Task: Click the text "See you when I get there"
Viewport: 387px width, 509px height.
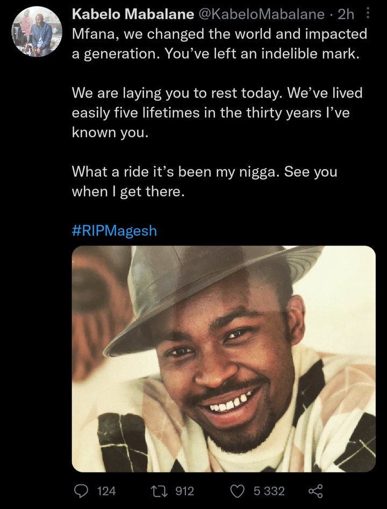Action: point(204,181)
